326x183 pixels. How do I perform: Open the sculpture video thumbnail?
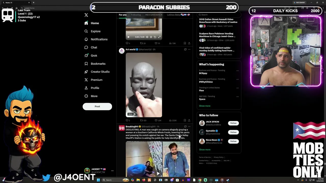pos(144,85)
